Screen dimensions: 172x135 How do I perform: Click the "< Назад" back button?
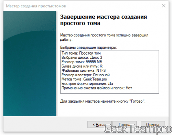[x=99, y=125]
